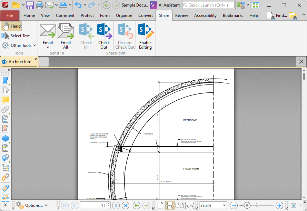Click the zoom out minus button
This screenshot has height=211, width=307.
(x=234, y=205)
